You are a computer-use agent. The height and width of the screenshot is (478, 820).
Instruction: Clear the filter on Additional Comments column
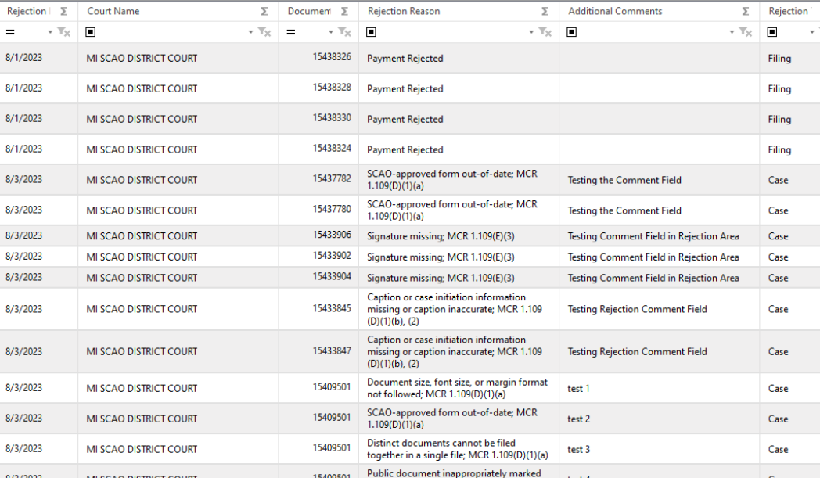point(747,32)
